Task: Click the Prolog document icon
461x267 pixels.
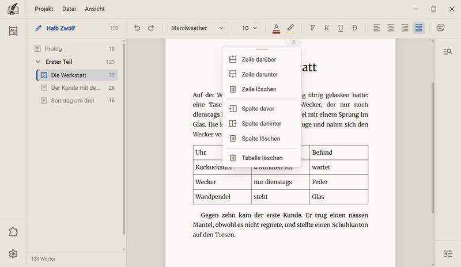Action: point(37,49)
